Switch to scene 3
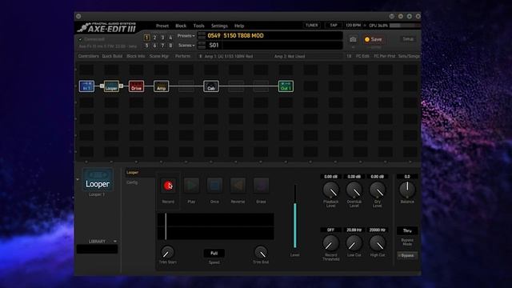The width and height of the screenshot is (512, 288). coord(162,38)
